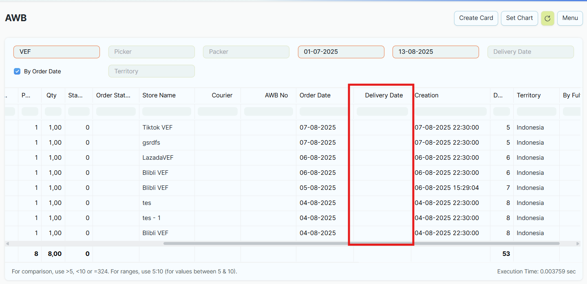
Task: Click the total quantity 8,00 in footer
Action: click(x=55, y=254)
